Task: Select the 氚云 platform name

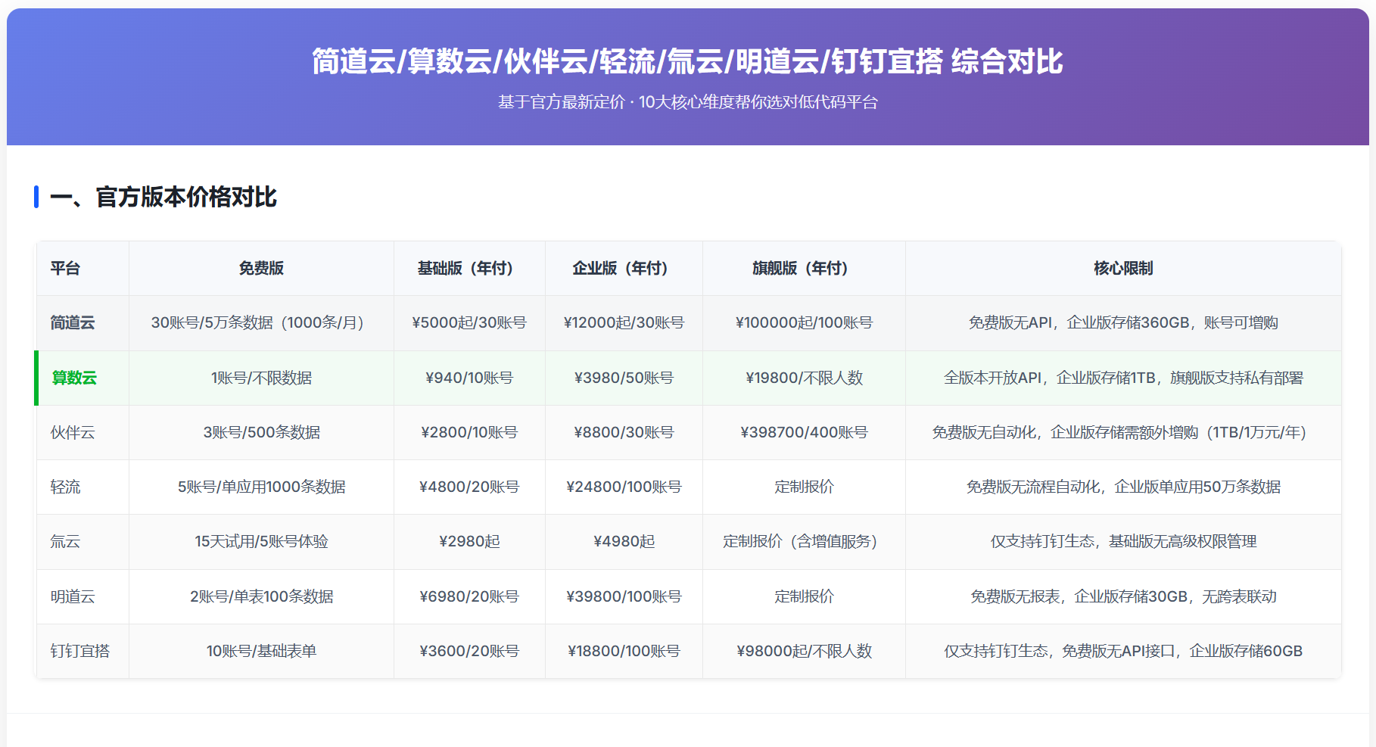Action: [x=65, y=542]
